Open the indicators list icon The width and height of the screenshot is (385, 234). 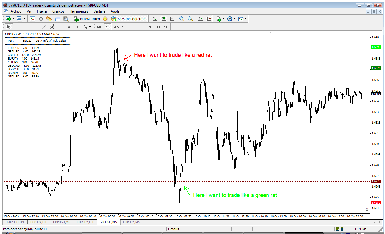click(219, 19)
